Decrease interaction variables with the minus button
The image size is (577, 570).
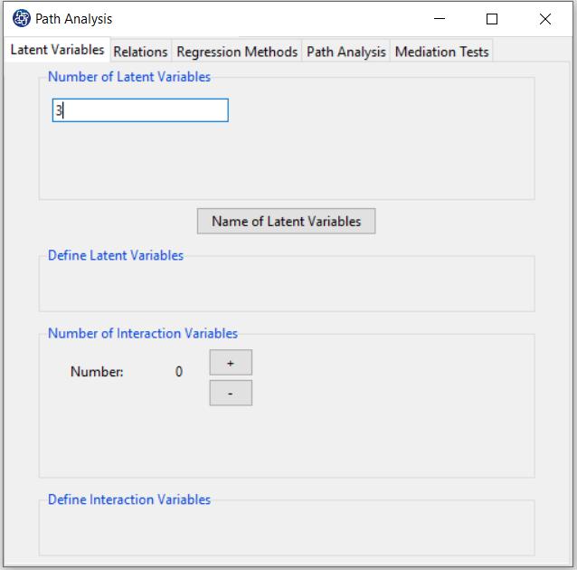tap(231, 394)
